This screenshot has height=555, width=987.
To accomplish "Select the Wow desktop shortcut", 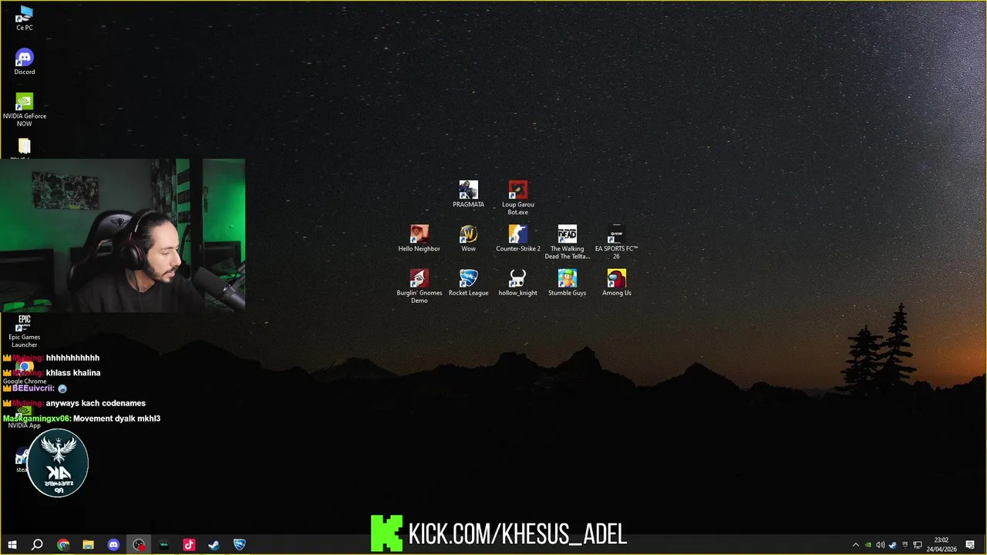I will point(468,238).
